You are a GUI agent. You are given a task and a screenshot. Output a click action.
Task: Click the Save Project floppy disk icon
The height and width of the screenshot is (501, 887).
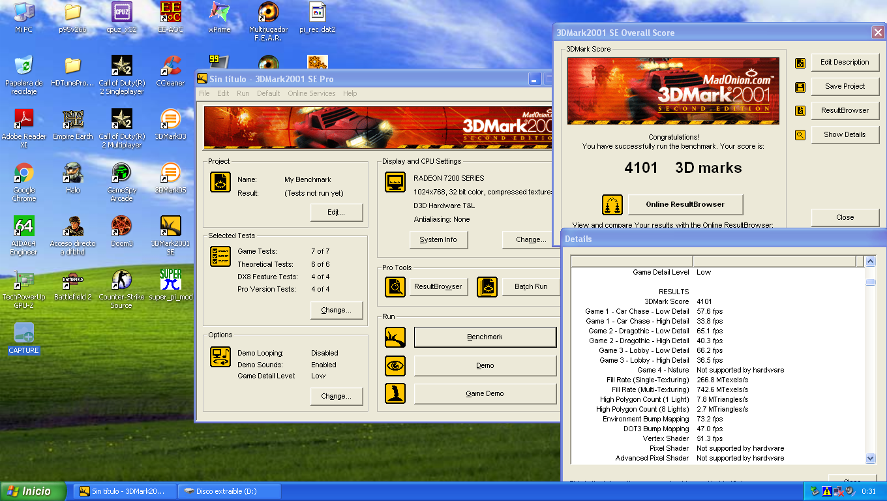point(800,87)
